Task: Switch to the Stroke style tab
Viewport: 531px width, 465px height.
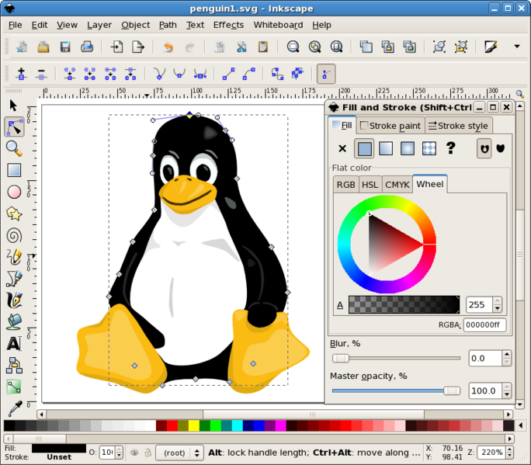Action: [x=459, y=126]
